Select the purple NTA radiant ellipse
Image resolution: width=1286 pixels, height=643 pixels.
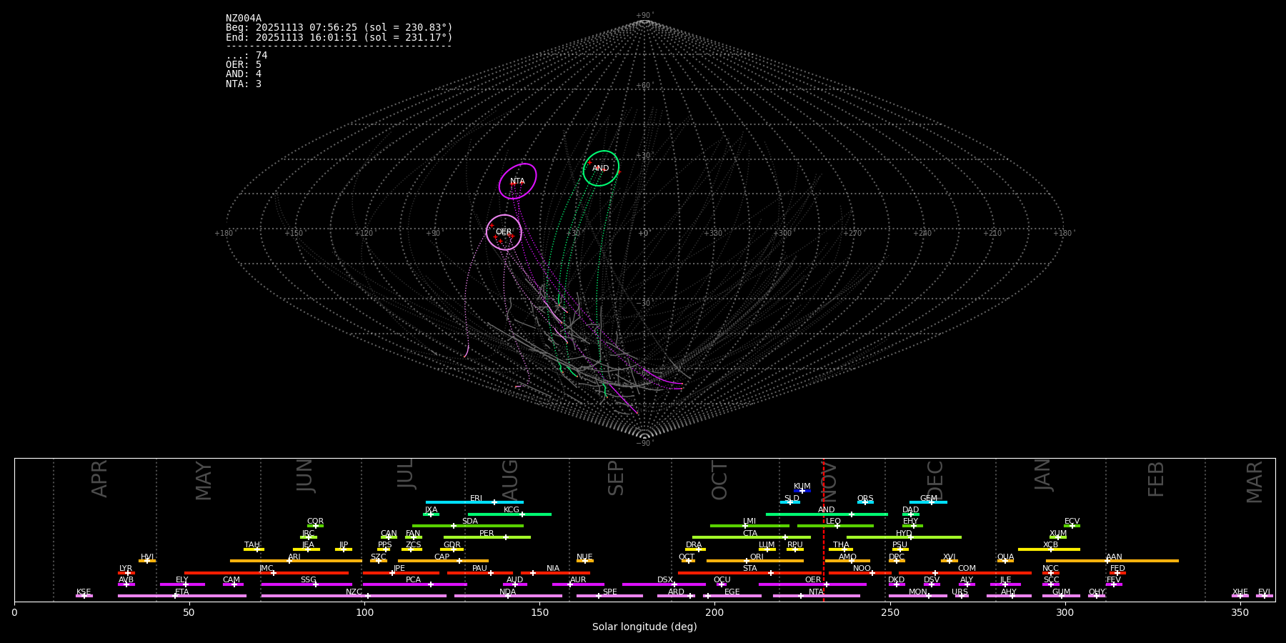(x=517, y=181)
